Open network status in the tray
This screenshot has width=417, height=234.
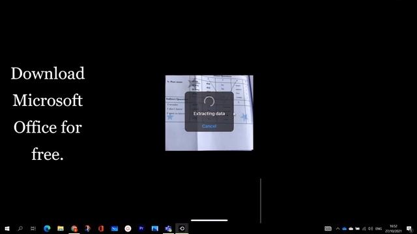(x=364, y=228)
